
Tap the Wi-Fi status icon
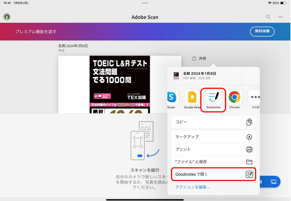[x=270, y=3]
